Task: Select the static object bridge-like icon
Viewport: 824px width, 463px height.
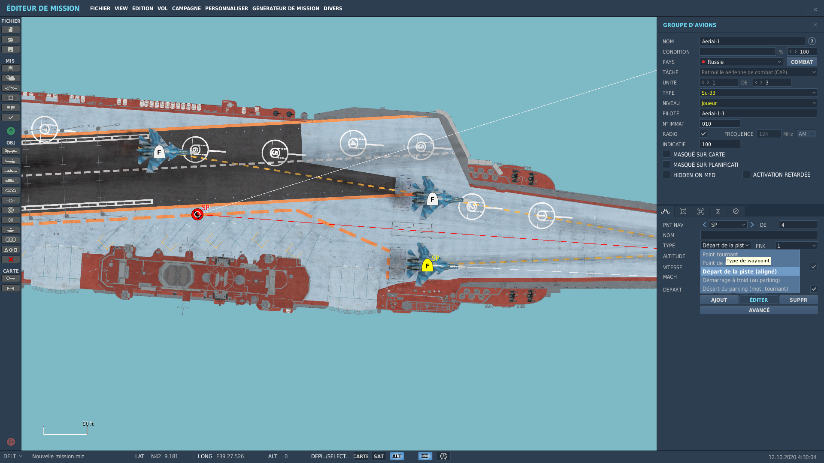Action: 11,190
